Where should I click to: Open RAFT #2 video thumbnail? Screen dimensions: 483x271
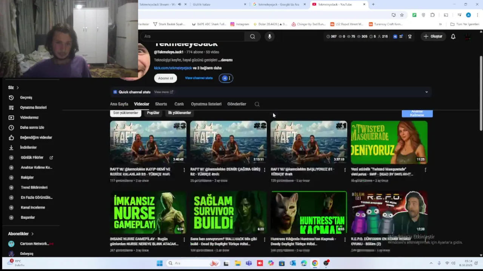tap(228, 142)
